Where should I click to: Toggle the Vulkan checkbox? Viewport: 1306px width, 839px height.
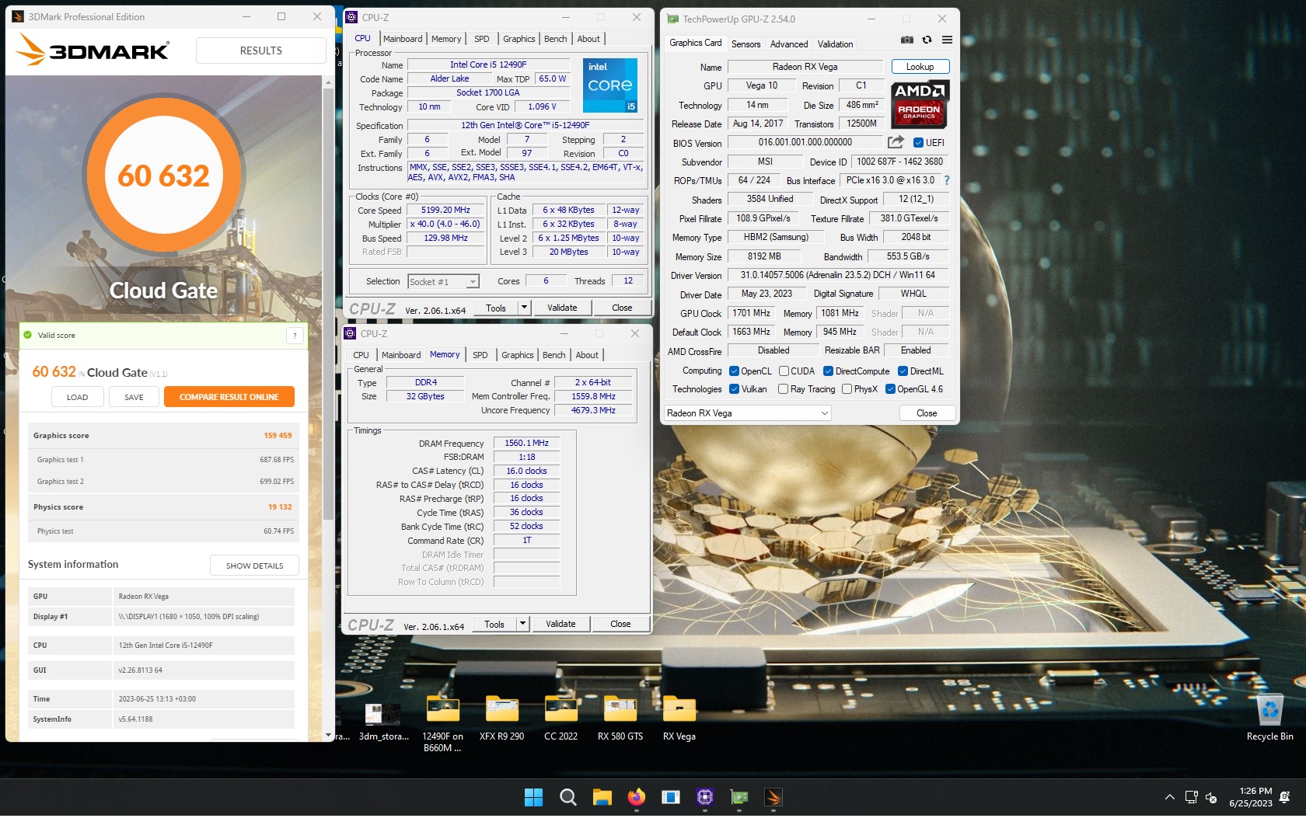coord(734,389)
